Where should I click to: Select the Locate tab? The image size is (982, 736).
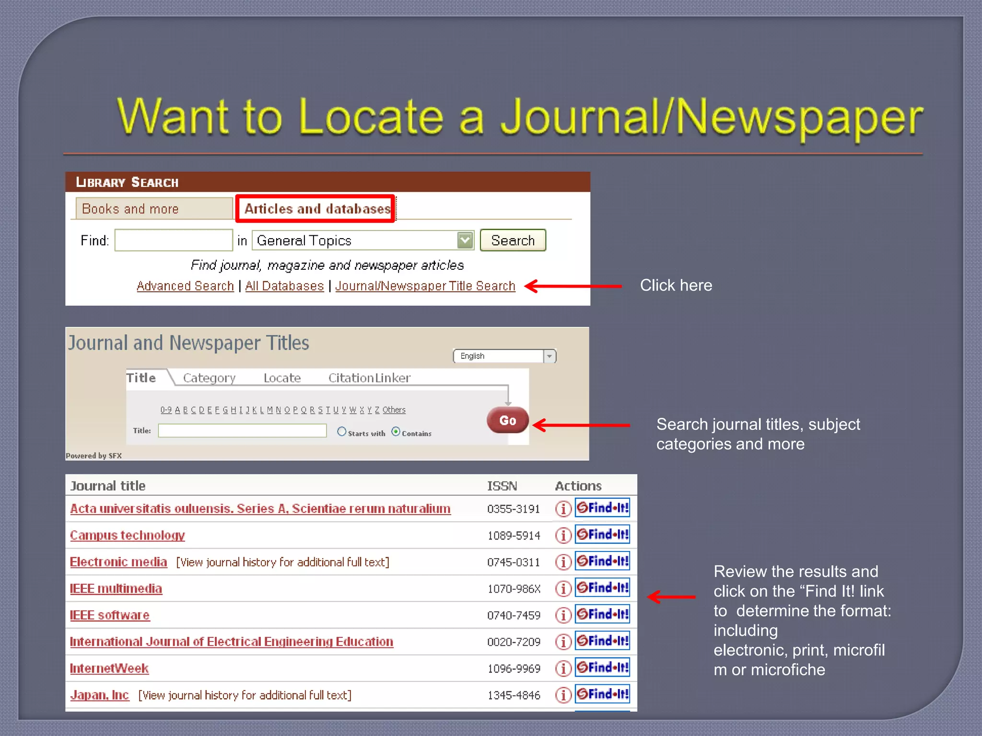(x=282, y=378)
